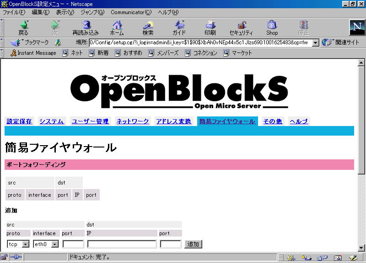Go to the ネットワーク page

pos(133,121)
